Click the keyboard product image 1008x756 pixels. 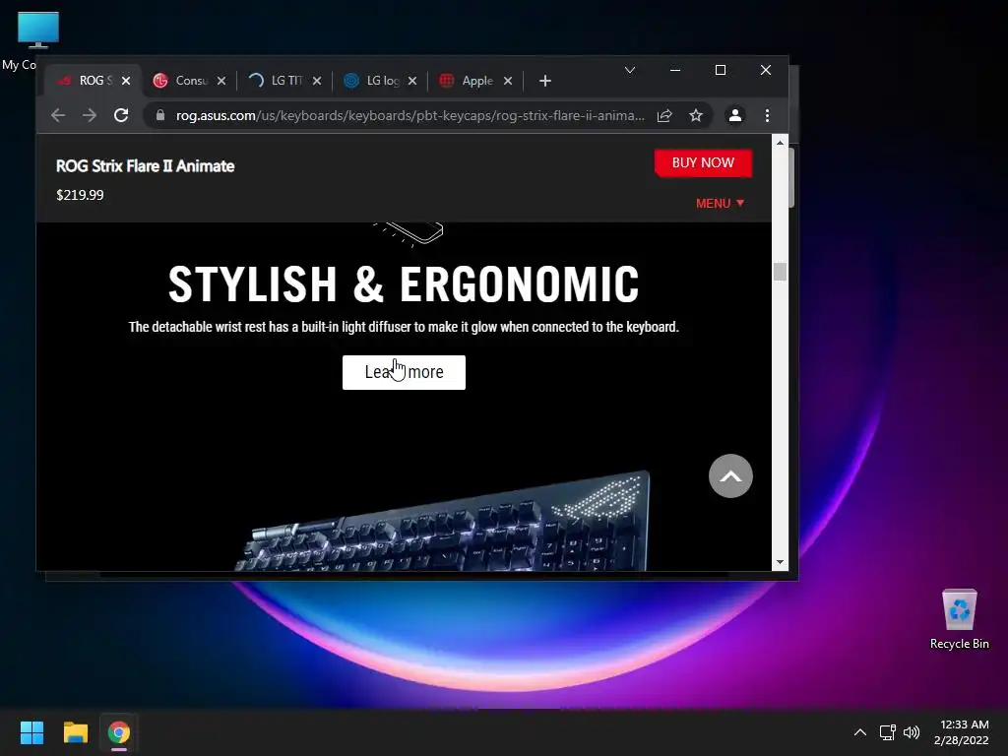click(444, 522)
